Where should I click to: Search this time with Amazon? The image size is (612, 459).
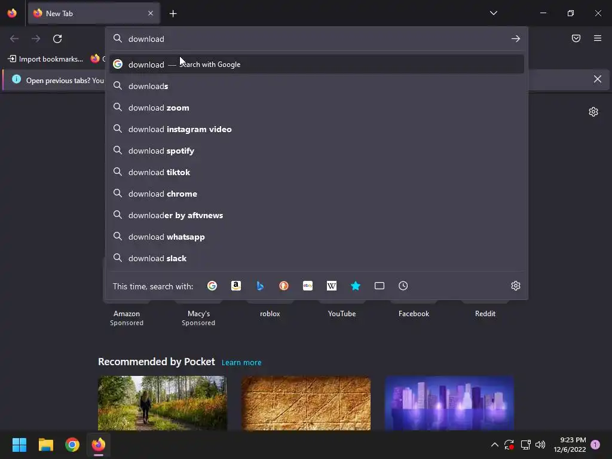click(x=235, y=286)
